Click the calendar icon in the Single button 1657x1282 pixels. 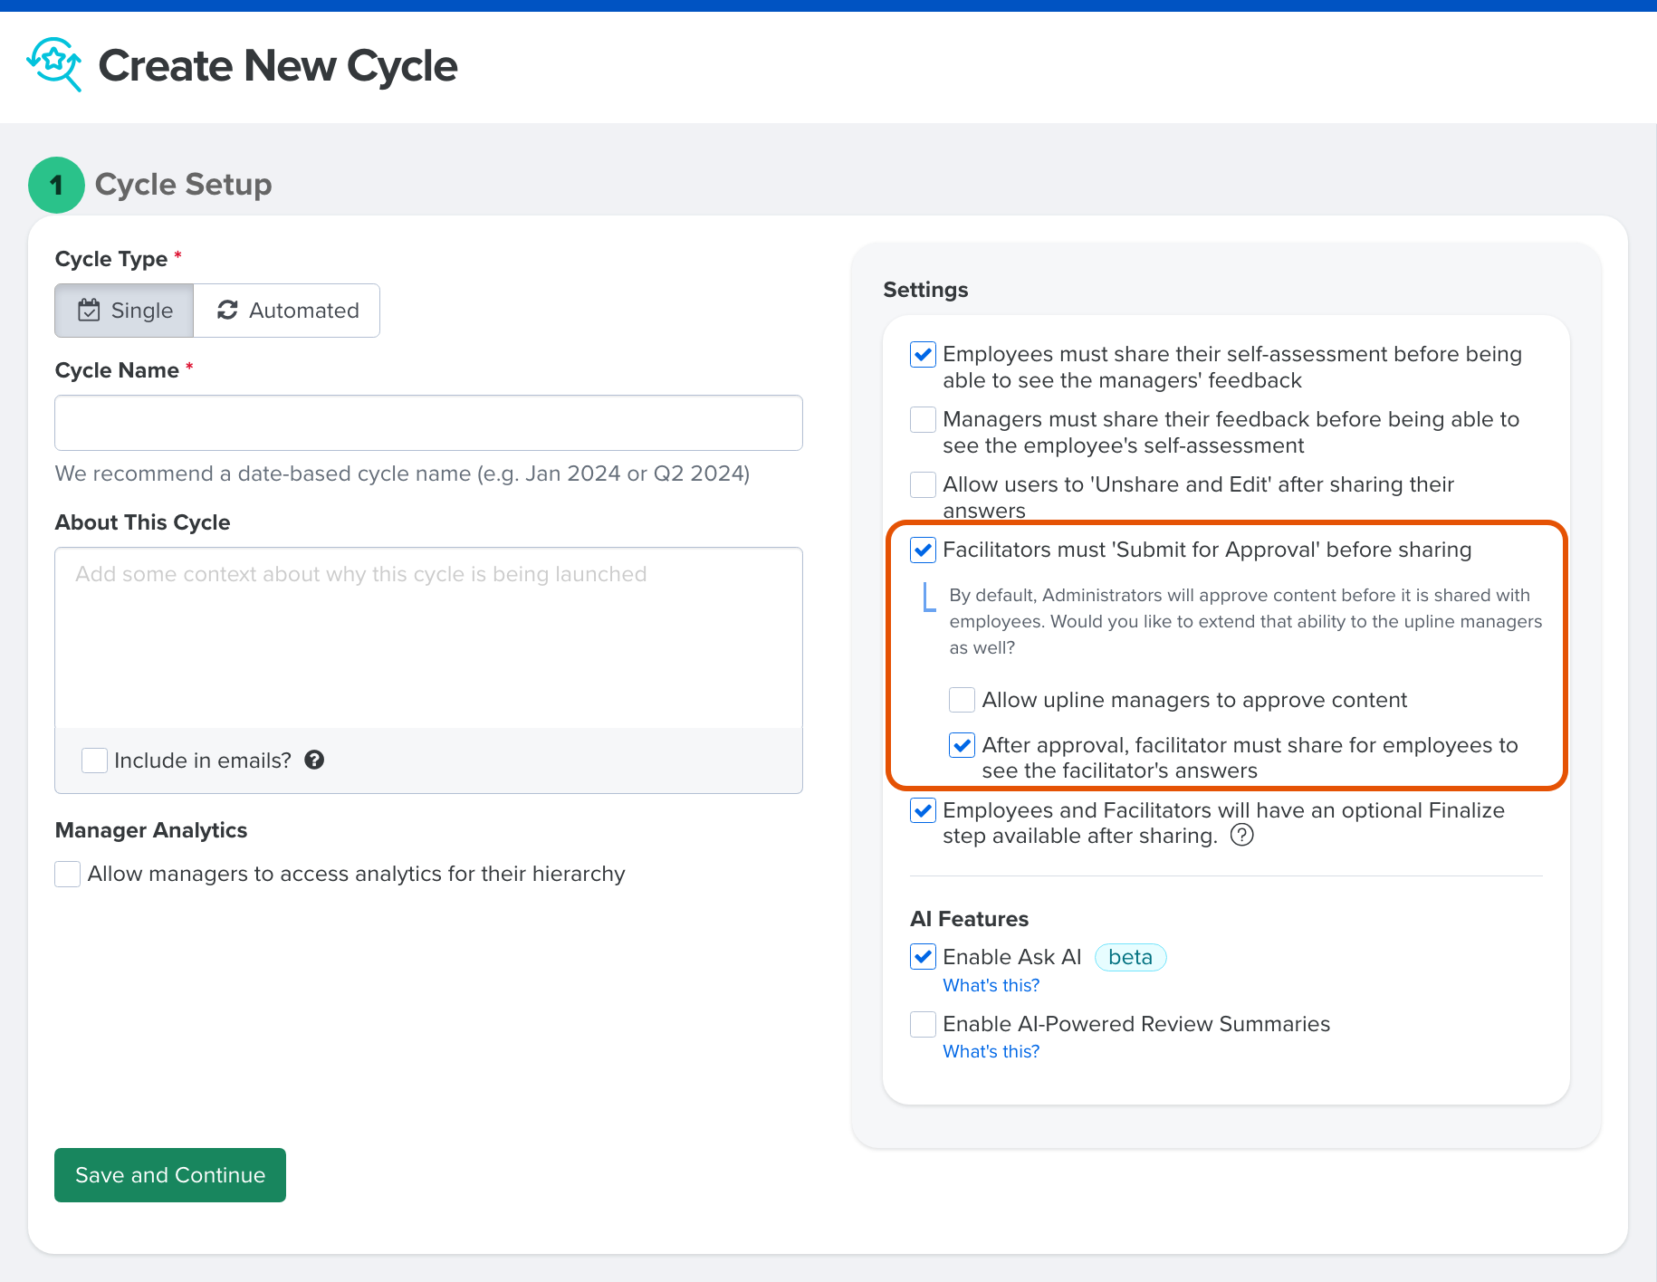point(90,310)
